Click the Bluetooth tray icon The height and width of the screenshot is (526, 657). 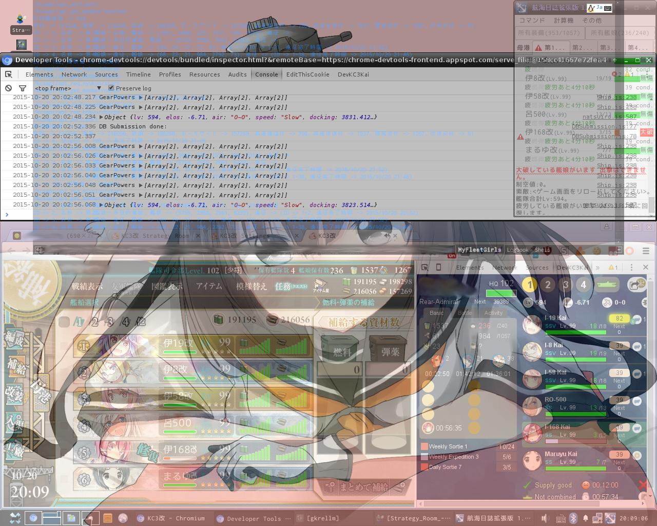coord(573,518)
